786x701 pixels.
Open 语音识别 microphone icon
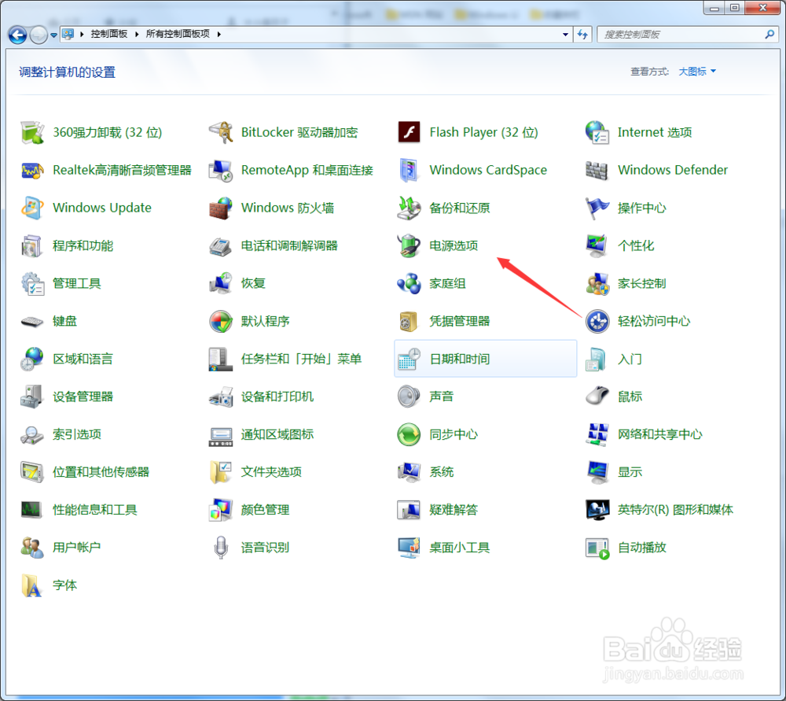tap(221, 548)
